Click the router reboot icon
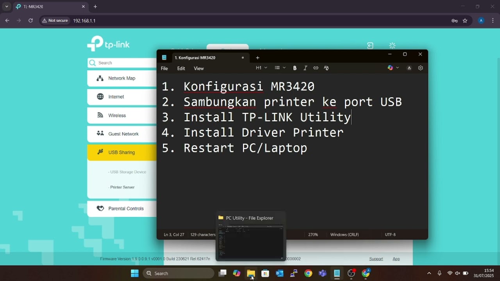The height and width of the screenshot is (281, 500). click(x=393, y=46)
